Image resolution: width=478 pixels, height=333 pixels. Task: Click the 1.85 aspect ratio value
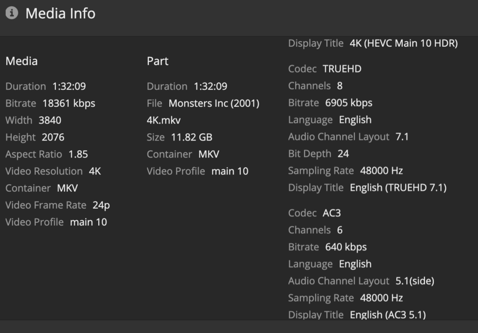click(x=78, y=154)
